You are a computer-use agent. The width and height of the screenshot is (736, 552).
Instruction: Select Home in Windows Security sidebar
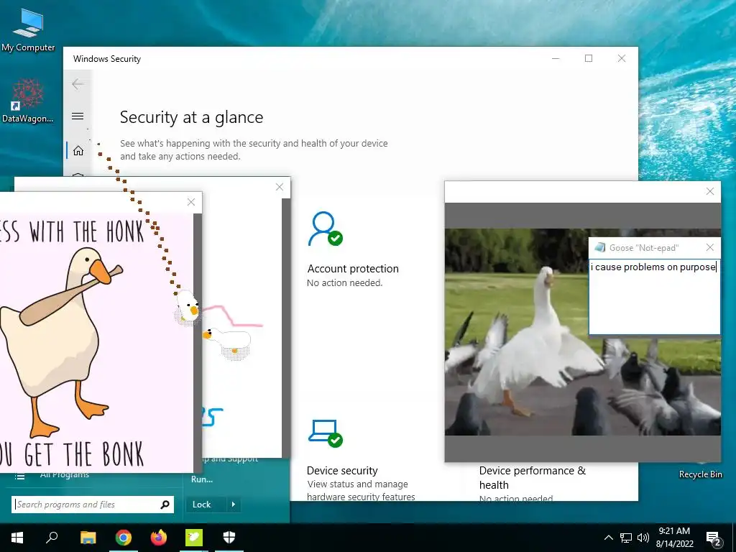(x=78, y=150)
